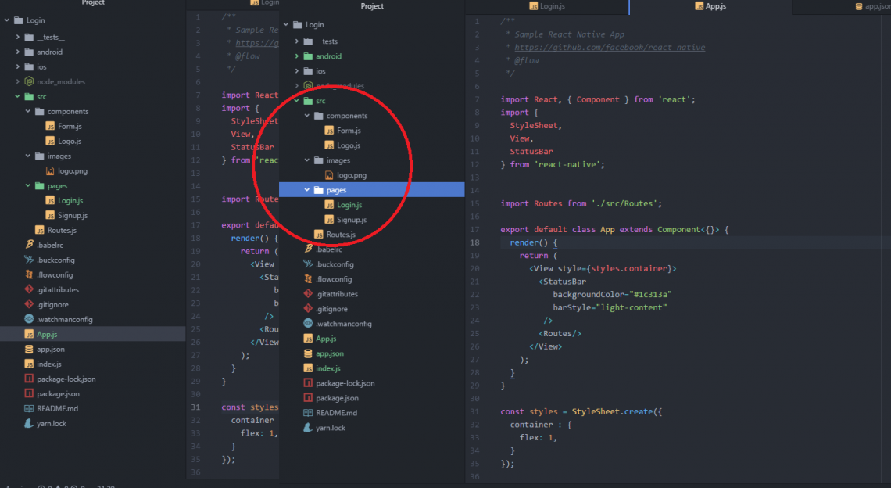Collapse the green pages folder in background tree
Screen dimensions: 891x488
(28, 186)
